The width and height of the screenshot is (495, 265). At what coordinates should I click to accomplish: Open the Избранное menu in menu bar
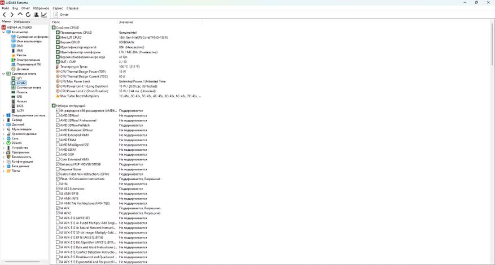pos(41,8)
